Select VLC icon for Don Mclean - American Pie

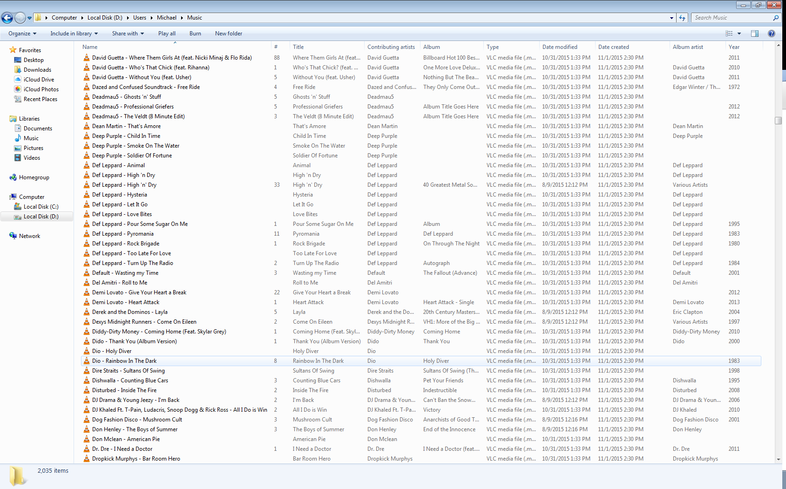(87, 439)
